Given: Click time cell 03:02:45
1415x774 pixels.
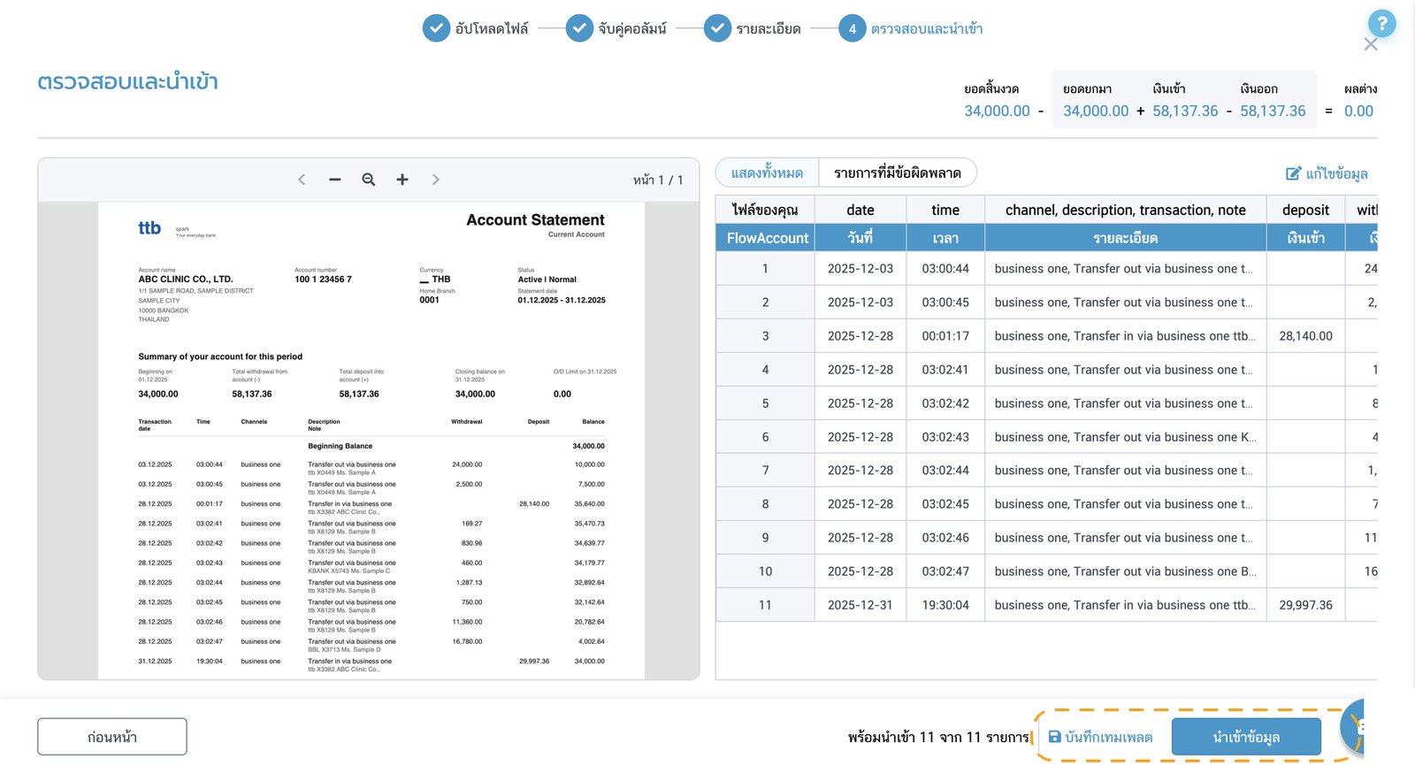Looking at the screenshot, I should [x=945, y=504].
